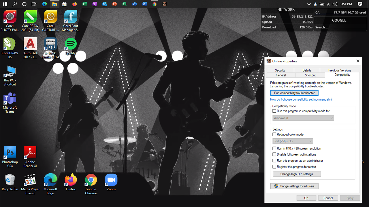Check the Reduced color mode box
Screen dimensions: 369x207
click(x=274, y=134)
